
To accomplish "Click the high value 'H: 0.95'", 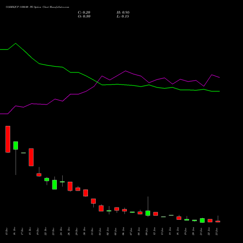I will coord(123,13).
